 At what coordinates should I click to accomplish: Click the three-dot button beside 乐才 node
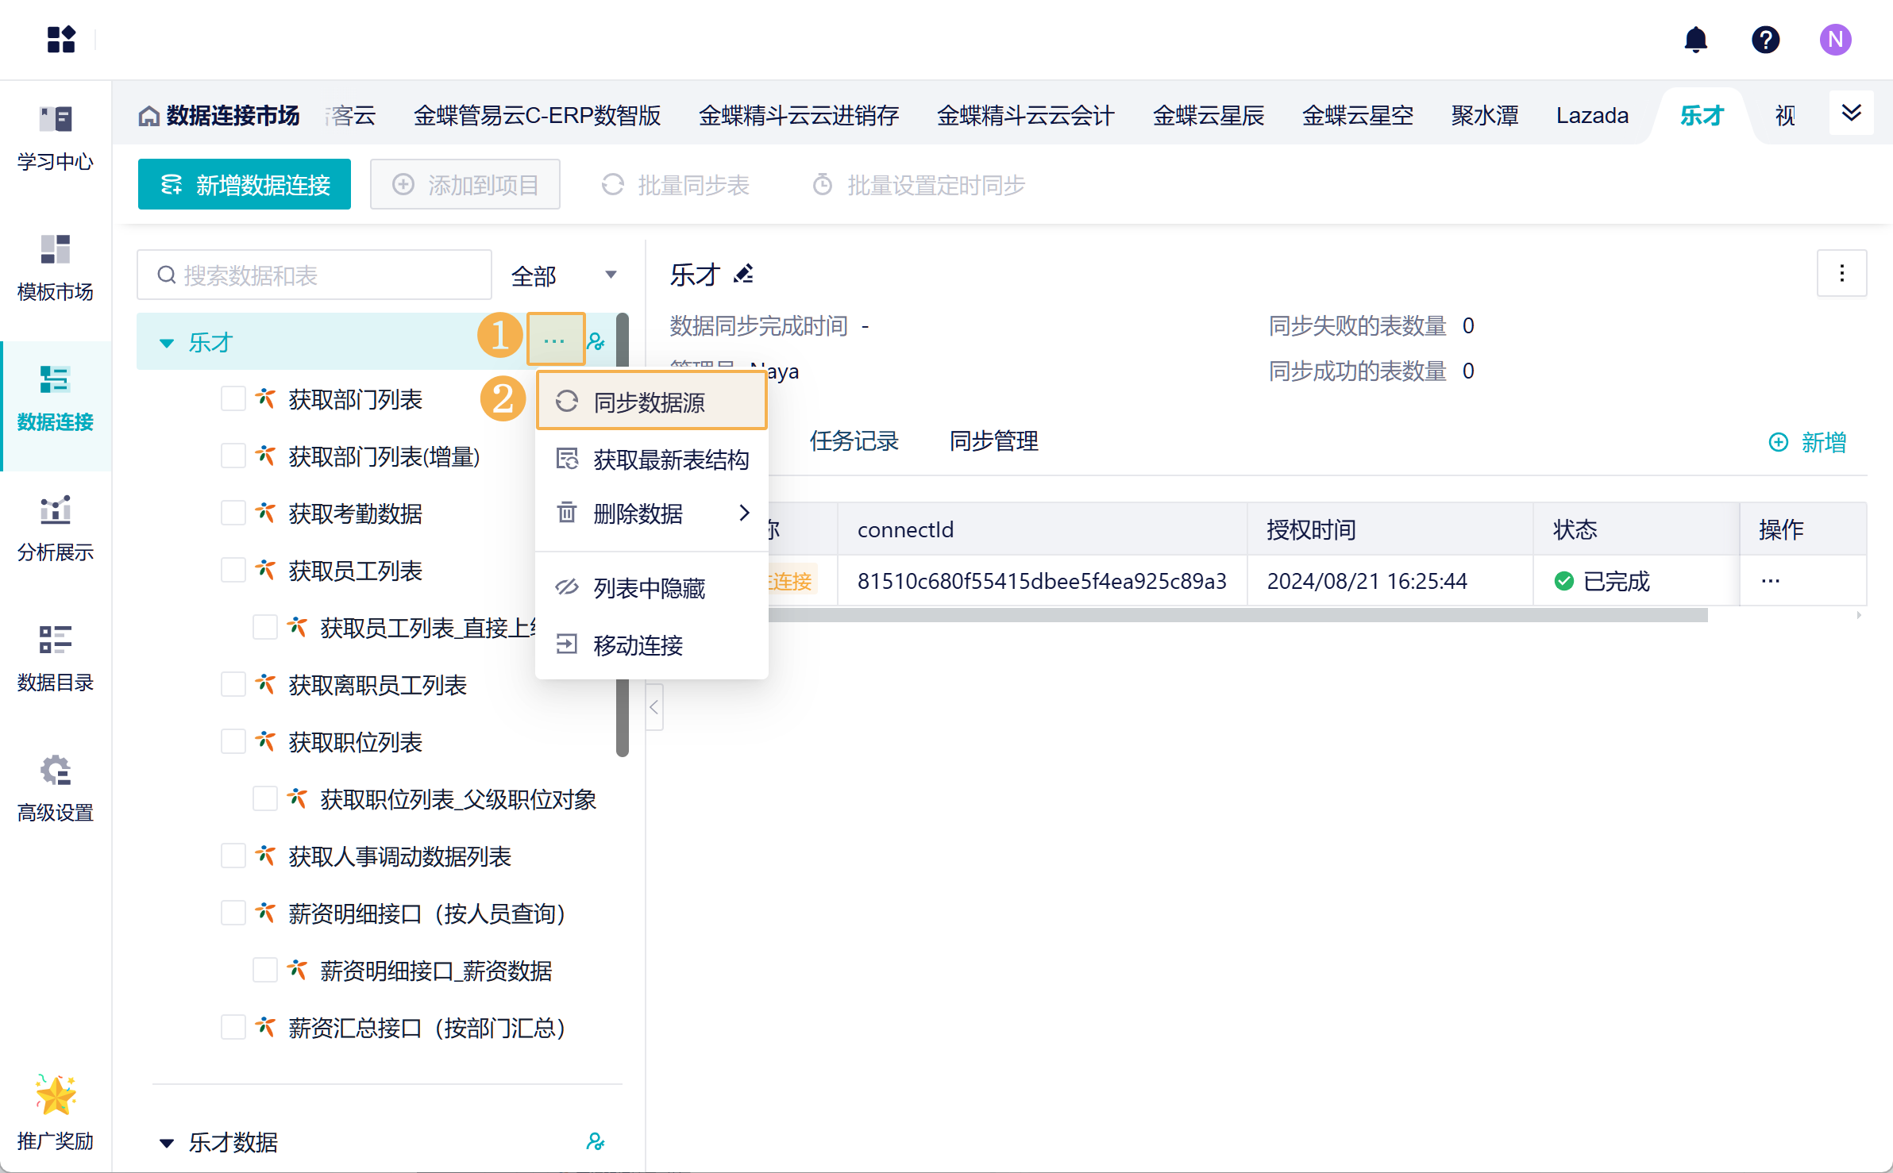(x=554, y=341)
